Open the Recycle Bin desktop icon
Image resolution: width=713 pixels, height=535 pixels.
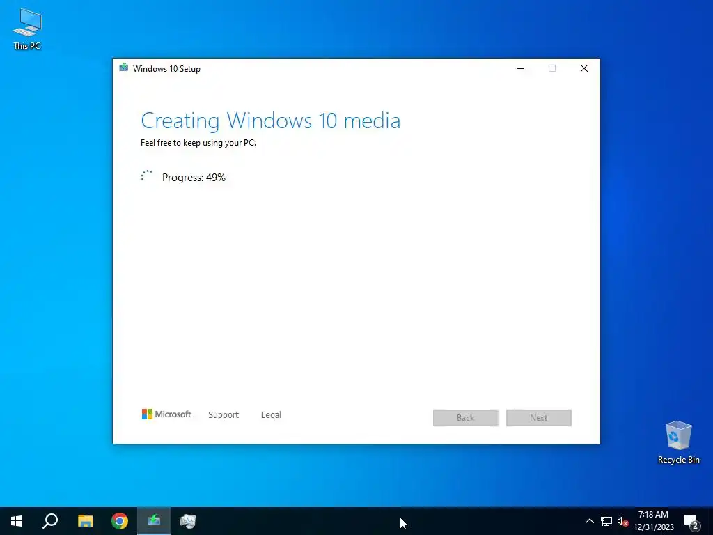tap(678, 442)
